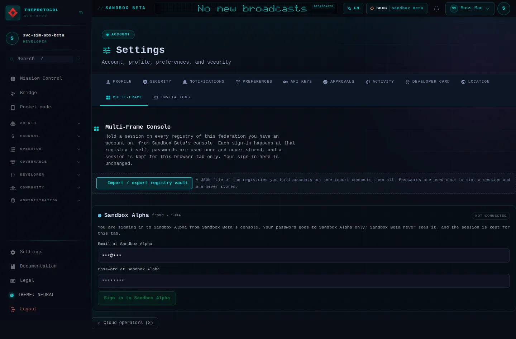Open Bridge in sidebar
Screen dimensions: 516x339
click(x=46, y=93)
